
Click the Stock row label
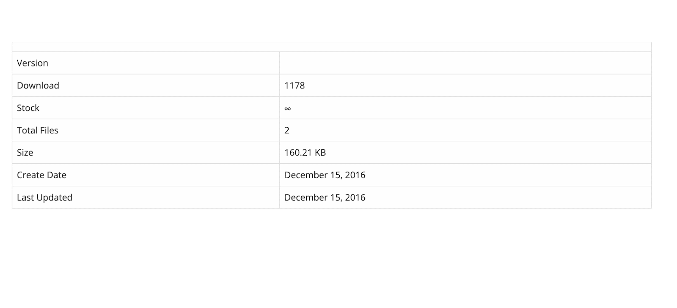click(28, 108)
